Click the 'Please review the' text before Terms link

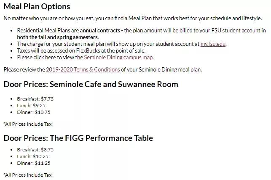coord(24,69)
